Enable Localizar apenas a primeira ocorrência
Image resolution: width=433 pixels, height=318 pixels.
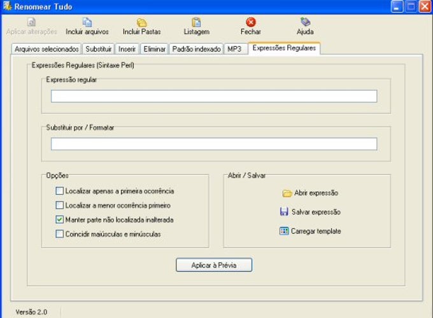click(60, 191)
